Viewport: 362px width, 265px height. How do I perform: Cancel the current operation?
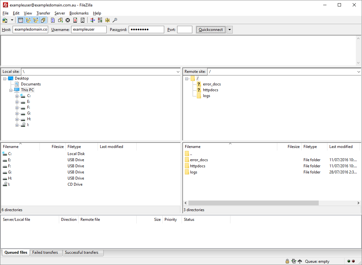tap(67, 20)
